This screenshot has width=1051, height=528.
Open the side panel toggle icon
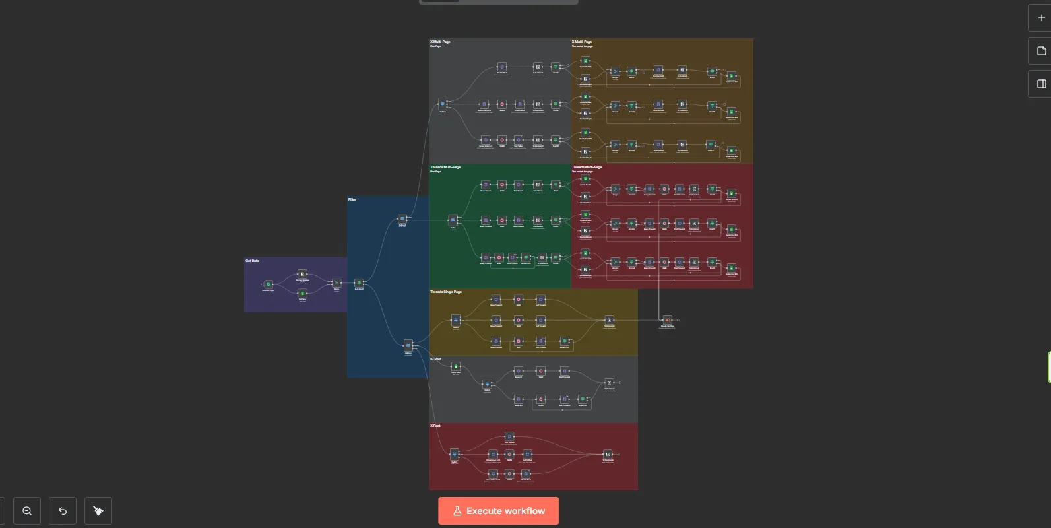pyautogui.click(x=1041, y=84)
